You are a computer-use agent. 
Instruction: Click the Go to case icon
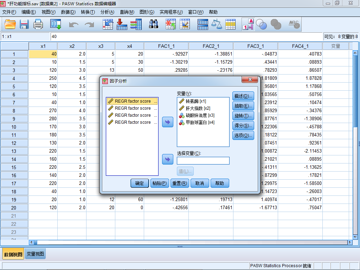pos(108,24)
